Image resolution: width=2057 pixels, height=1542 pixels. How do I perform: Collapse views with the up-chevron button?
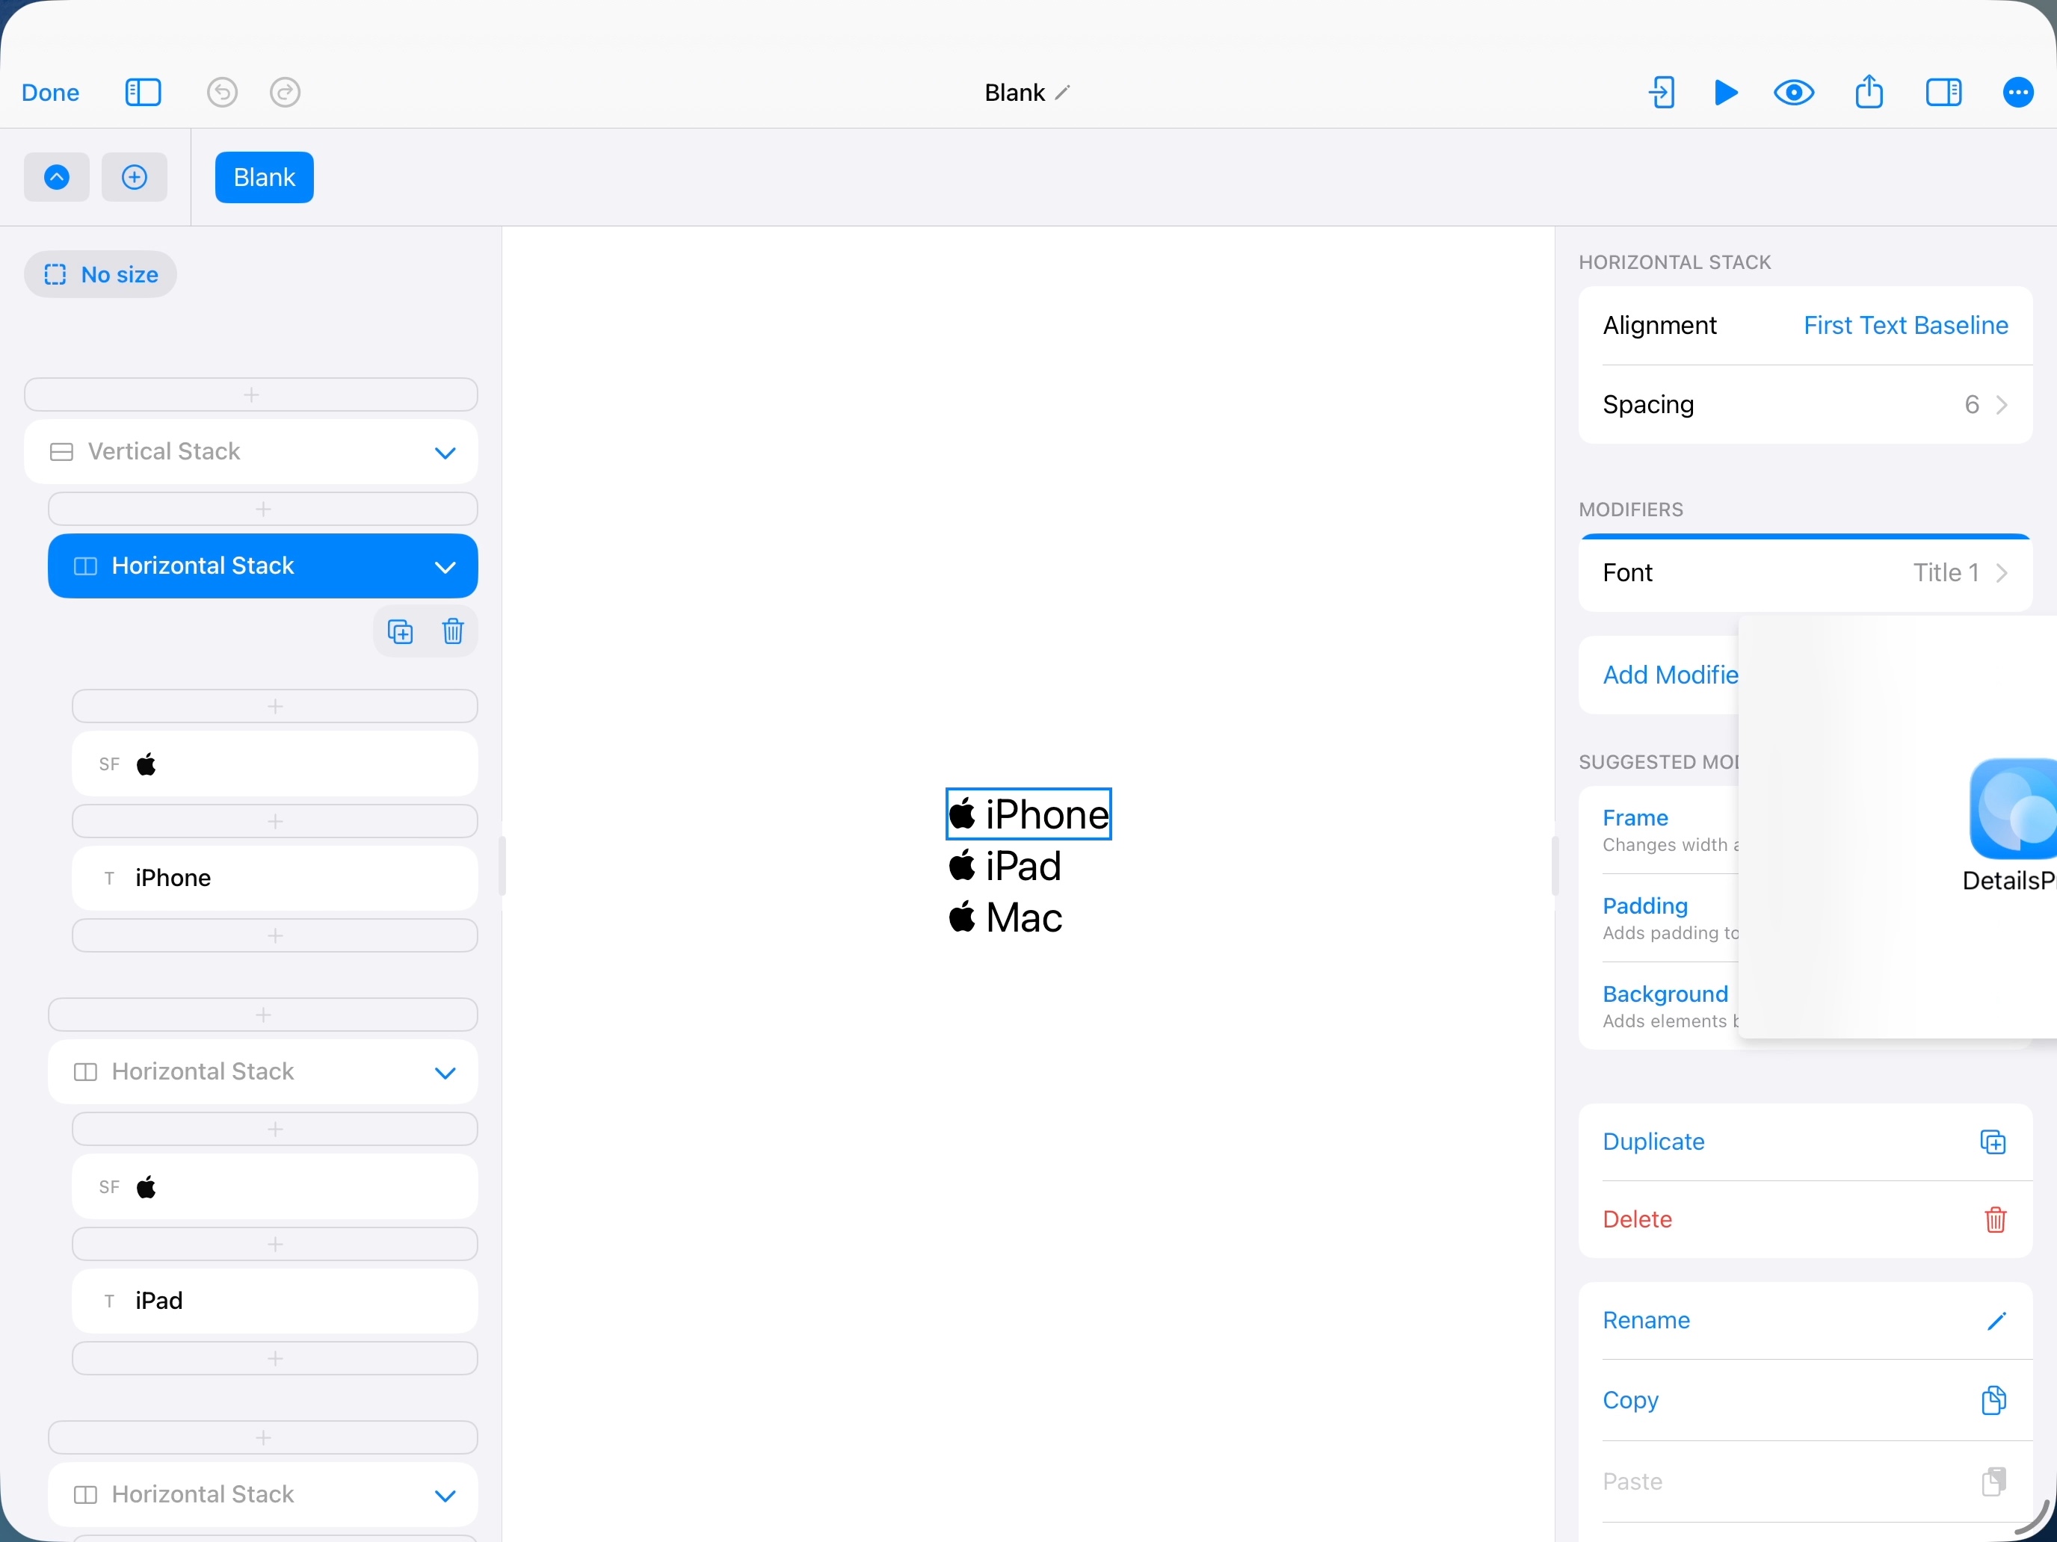tap(57, 178)
